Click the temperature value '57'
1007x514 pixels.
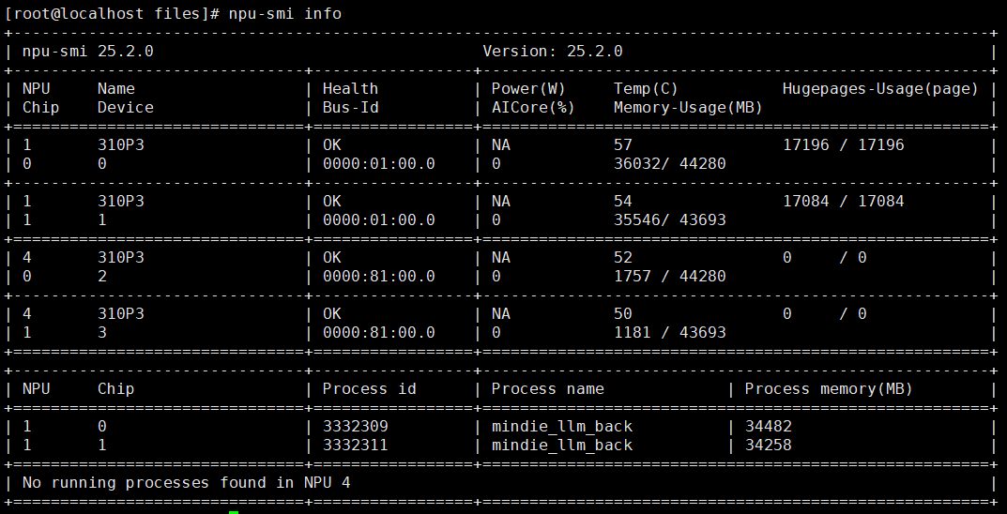coord(623,145)
